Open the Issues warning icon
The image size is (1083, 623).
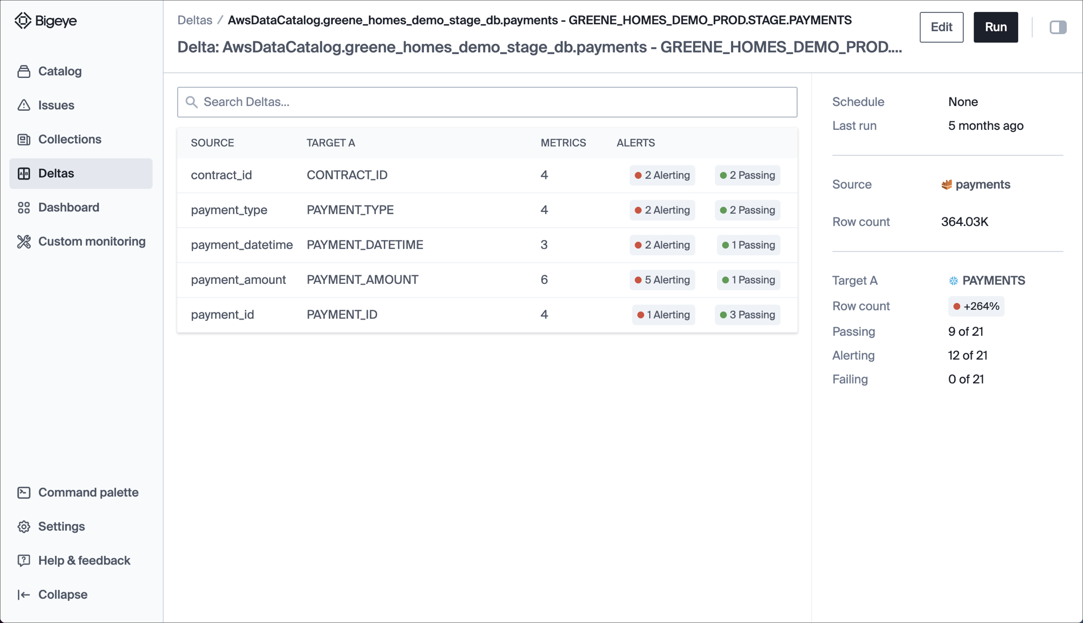pyautogui.click(x=24, y=105)
